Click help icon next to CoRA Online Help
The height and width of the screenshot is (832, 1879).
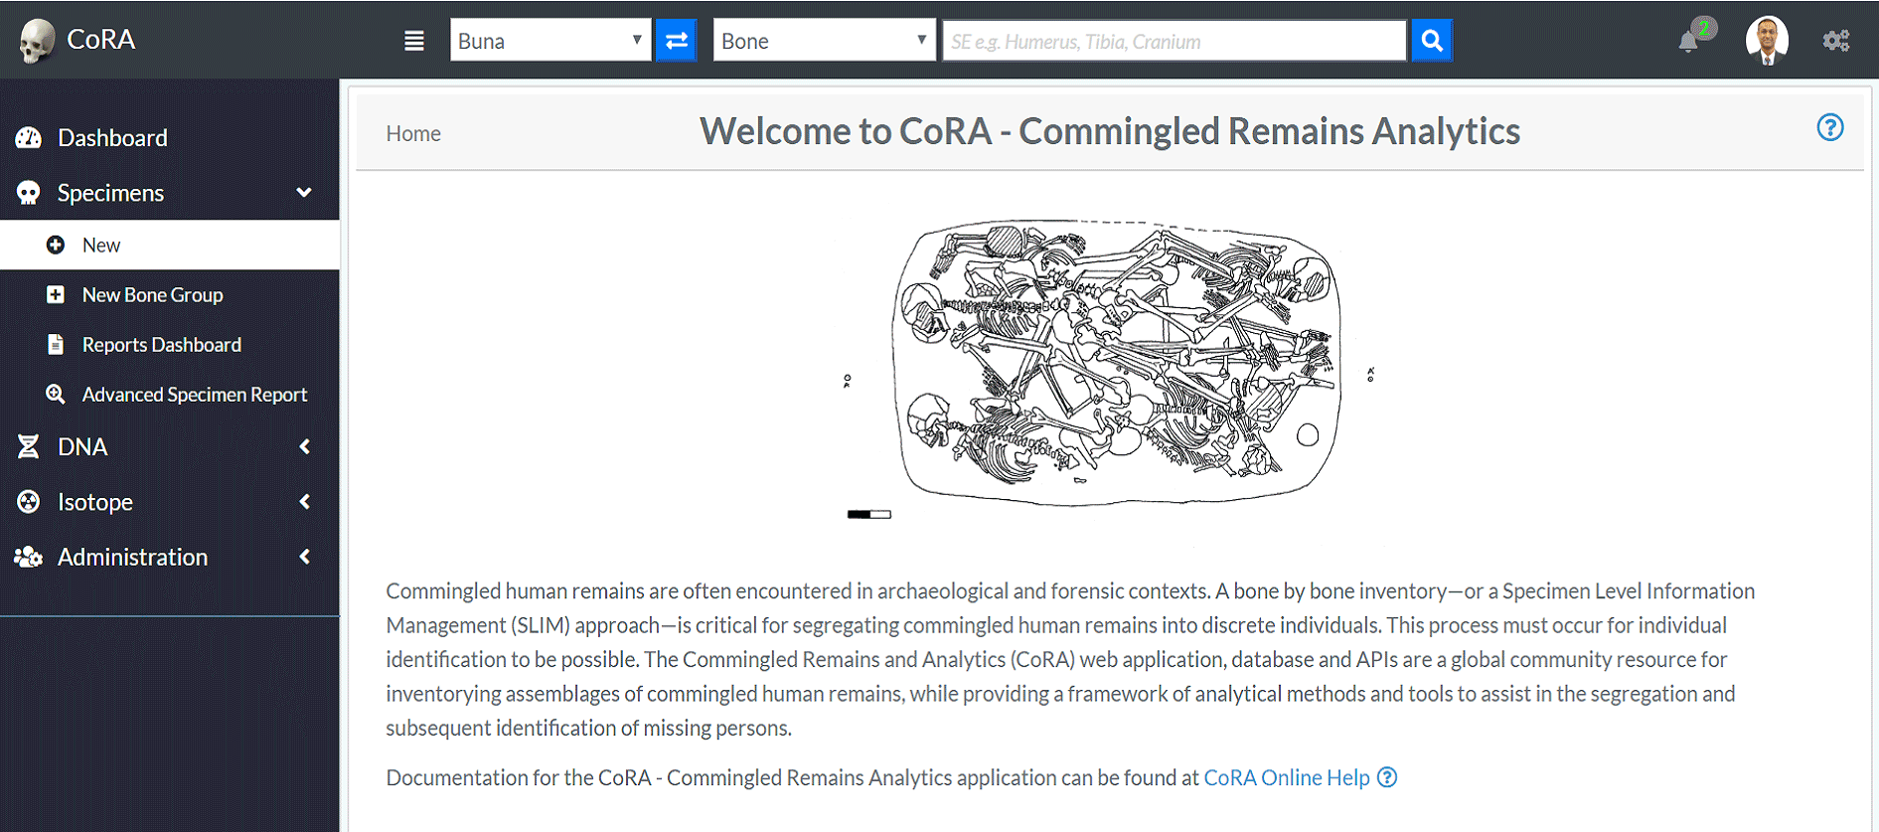coord(1387,777)
